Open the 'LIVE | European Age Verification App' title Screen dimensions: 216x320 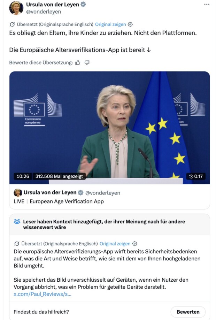[59, 201]
